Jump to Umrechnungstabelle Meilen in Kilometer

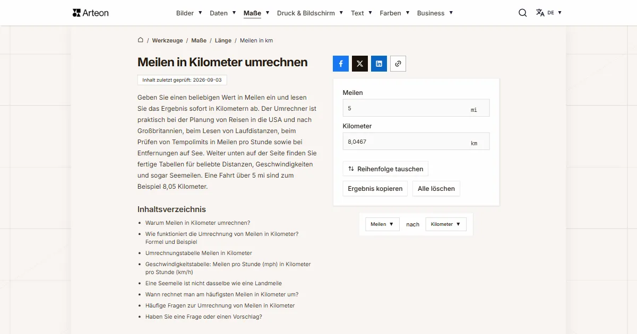click(199, 253)
